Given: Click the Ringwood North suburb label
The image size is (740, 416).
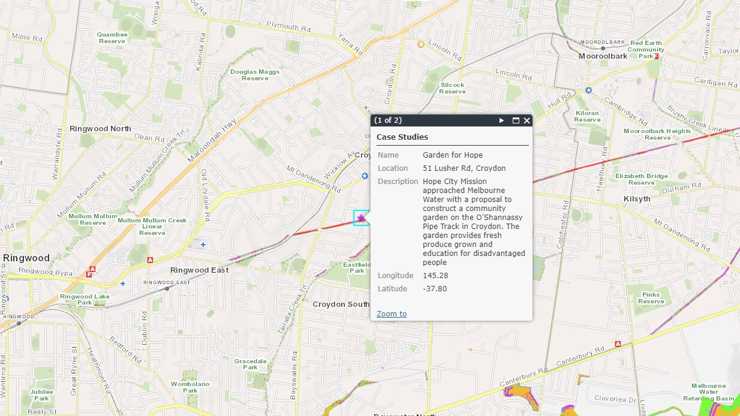Looking at the screenshot, I should click(100, 129).
